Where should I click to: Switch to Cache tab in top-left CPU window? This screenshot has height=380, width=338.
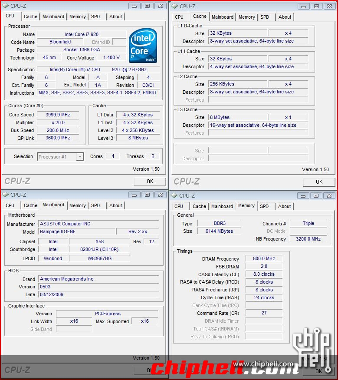click(x=30, y=17)
